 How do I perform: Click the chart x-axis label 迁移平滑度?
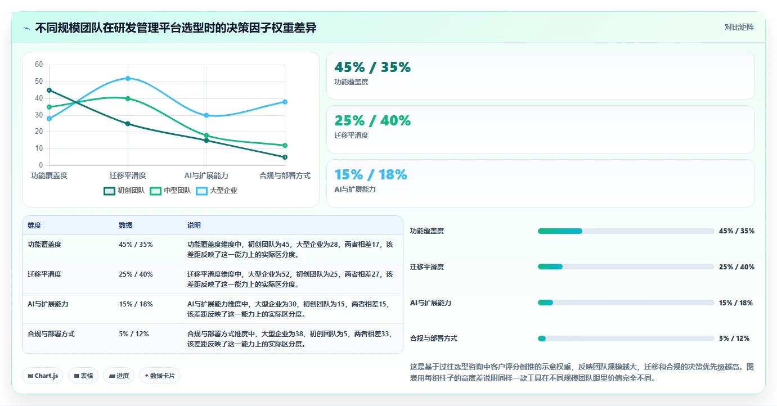pyautogui.click(x=128, y=176)
